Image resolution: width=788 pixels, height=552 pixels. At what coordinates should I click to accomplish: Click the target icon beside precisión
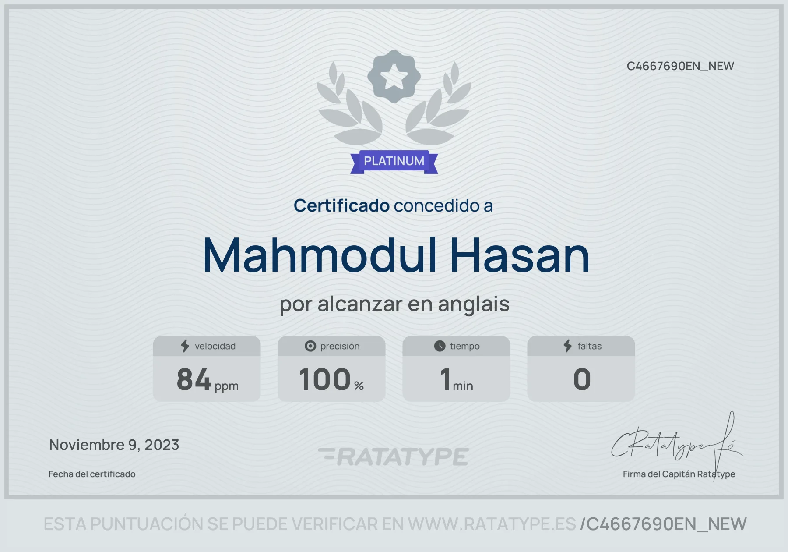(310, 346)
